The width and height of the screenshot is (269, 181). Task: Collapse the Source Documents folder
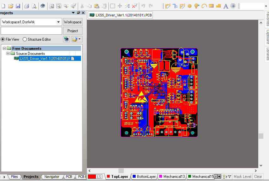tap(8, 54)
